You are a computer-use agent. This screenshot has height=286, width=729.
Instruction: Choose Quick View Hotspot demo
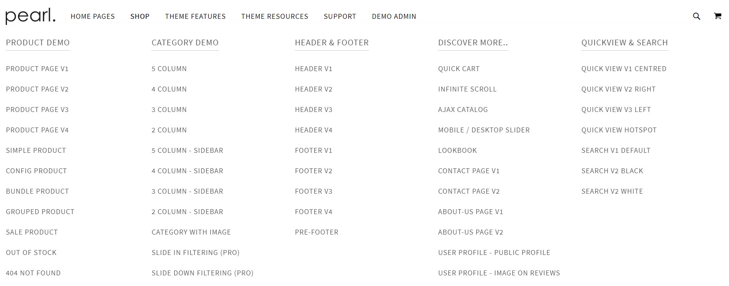pyautogui.click(x=618, y=130)
